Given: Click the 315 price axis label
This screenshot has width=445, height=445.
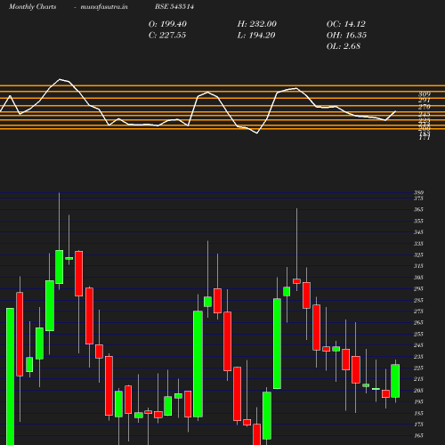Looking at the screenshot, I should pos(418,266).
